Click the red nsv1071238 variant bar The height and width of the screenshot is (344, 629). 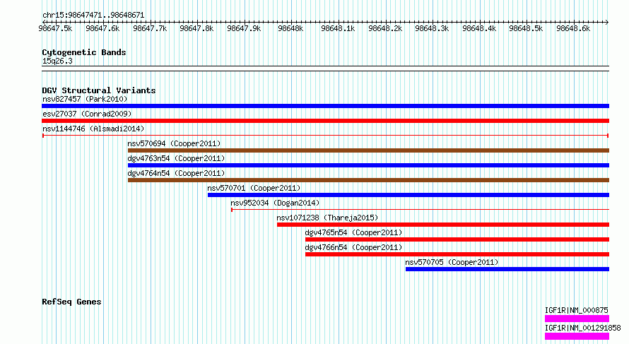(443, 225)
